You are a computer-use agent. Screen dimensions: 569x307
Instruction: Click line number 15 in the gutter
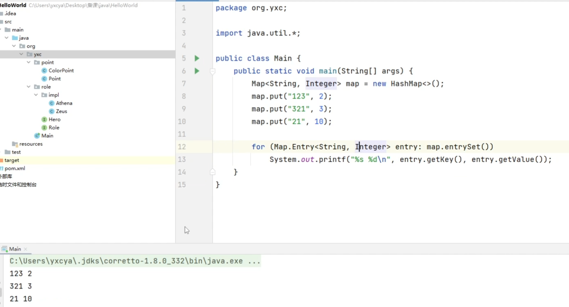coord(182,185)
